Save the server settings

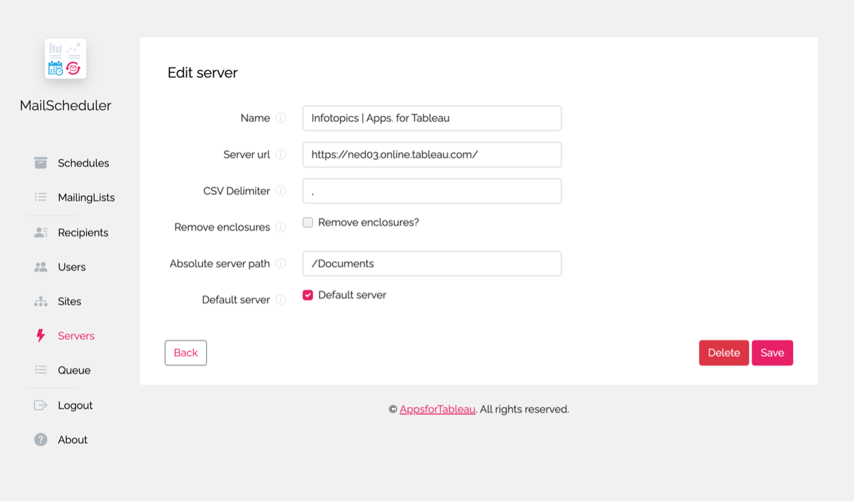(x=772, y=352)
